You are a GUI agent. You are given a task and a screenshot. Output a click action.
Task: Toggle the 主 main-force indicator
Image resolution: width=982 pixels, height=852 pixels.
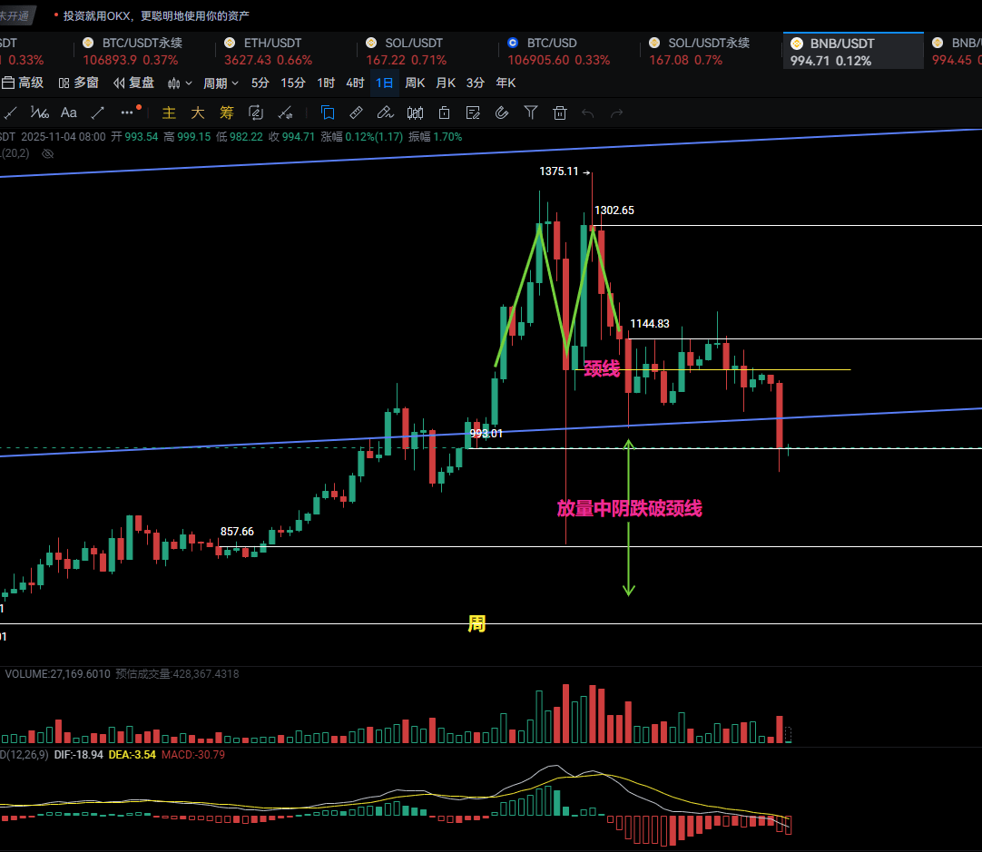point(169,113)
